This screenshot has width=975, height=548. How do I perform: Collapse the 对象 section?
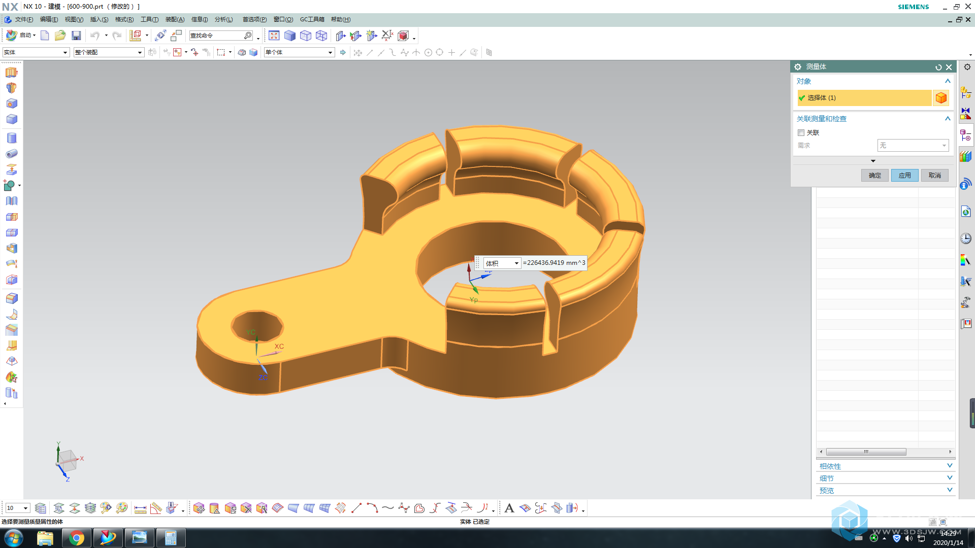pos(948,81)
